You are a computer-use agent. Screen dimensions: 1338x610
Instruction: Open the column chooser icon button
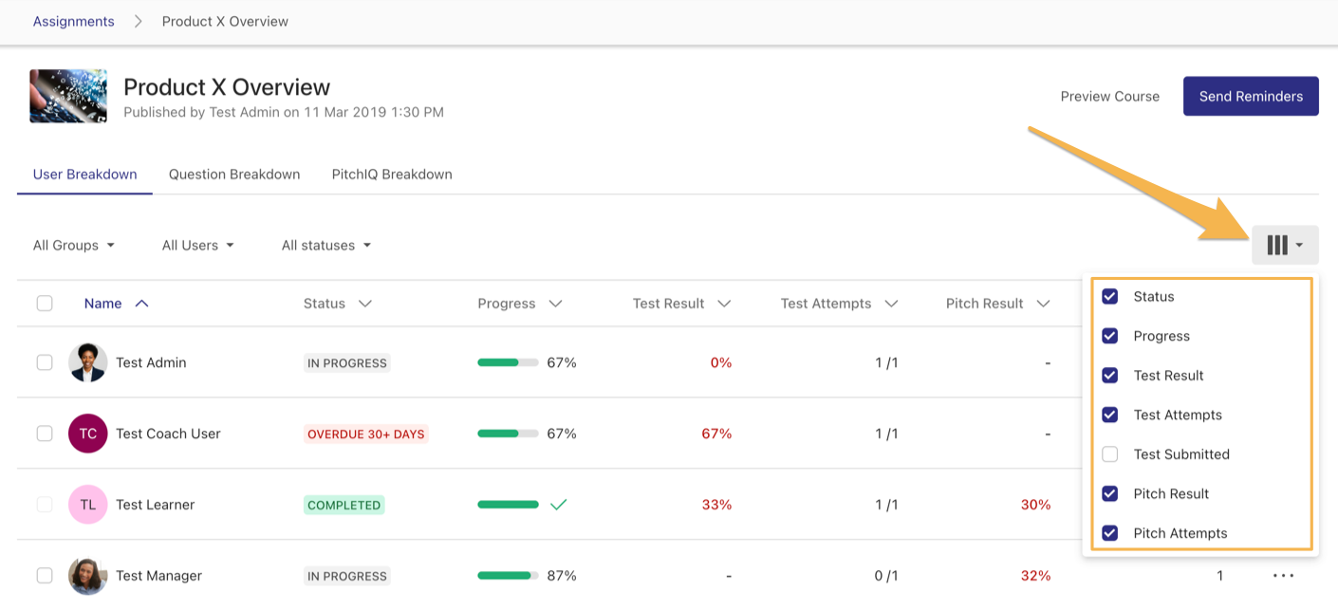1285,246
